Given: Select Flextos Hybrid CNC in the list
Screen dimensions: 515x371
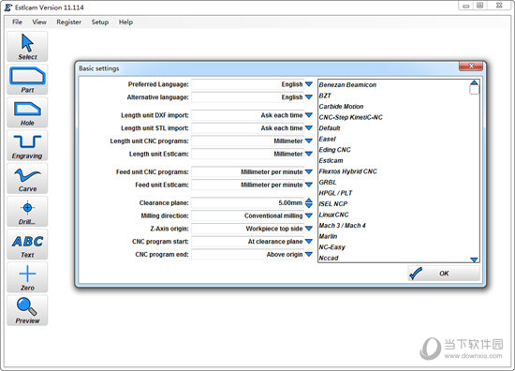Looking at the screenshot, I should coord(347,171).
